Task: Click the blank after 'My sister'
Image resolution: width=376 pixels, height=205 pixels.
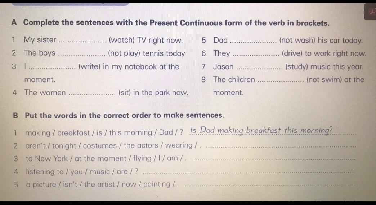Action: point(82,41)
